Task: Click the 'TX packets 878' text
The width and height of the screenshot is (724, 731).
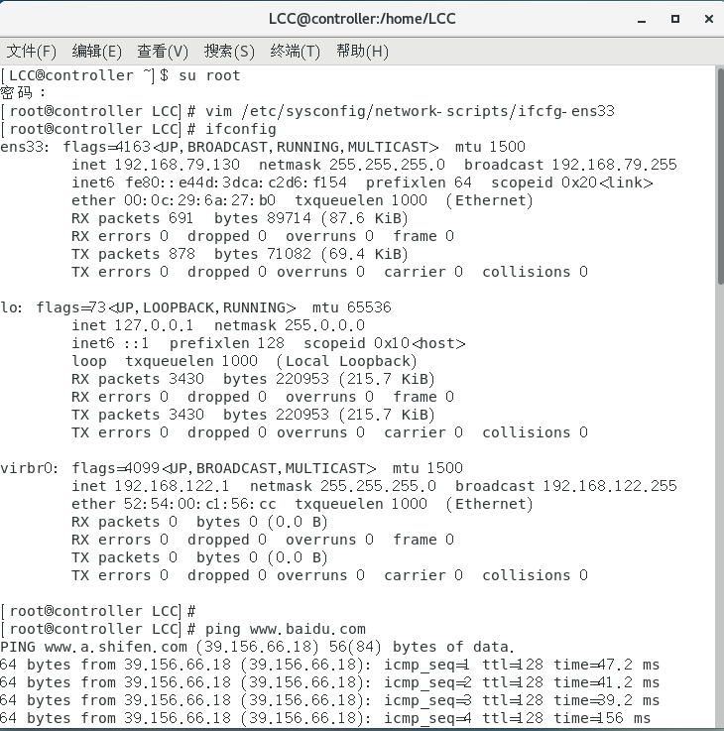Action: [x=133, y=254]
